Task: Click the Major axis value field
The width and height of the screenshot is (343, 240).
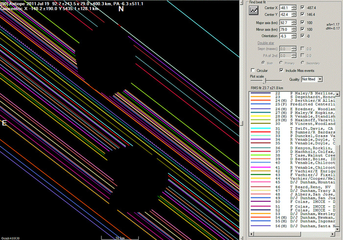Action: 285,23
